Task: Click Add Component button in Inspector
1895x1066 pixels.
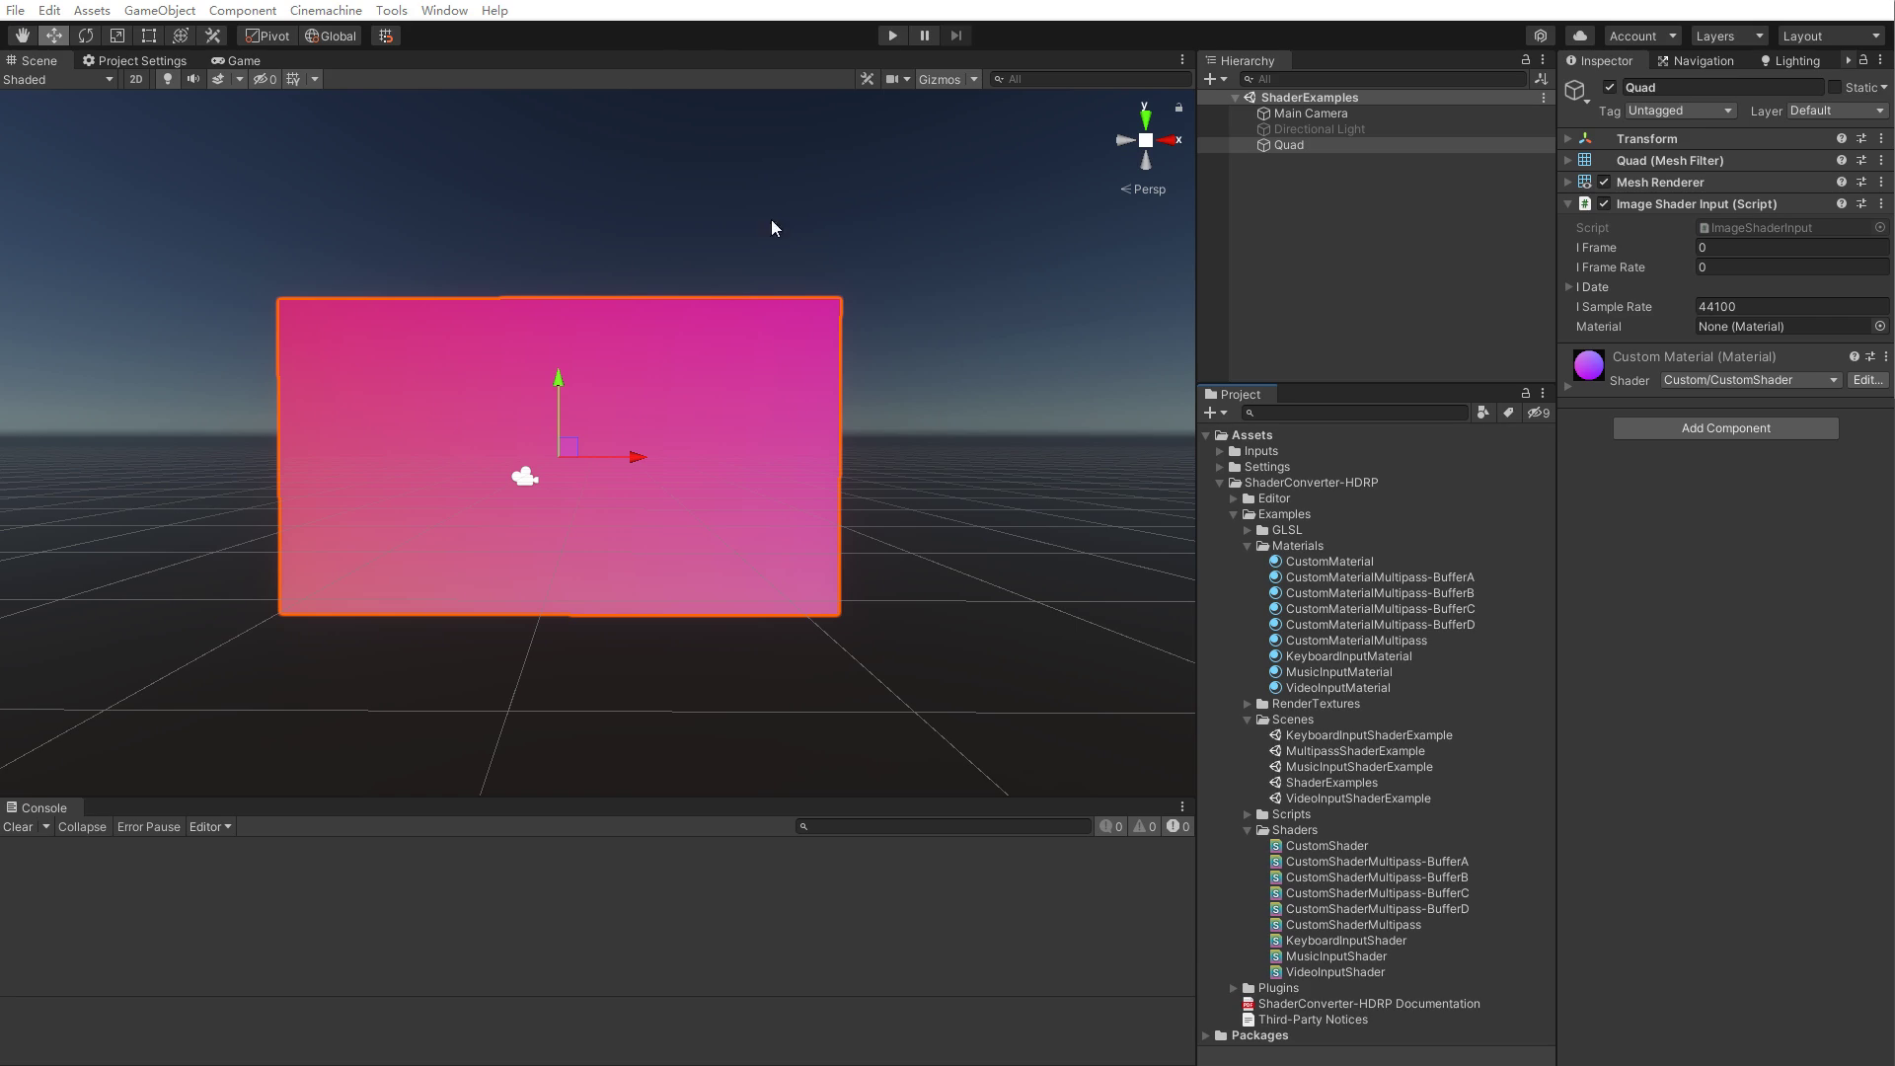Action: [1726, 428]
